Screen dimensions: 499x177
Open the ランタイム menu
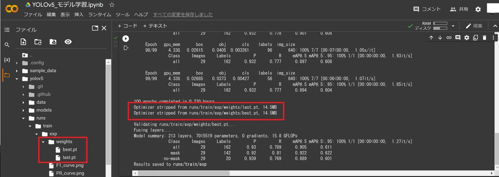(x=100, y=15)
